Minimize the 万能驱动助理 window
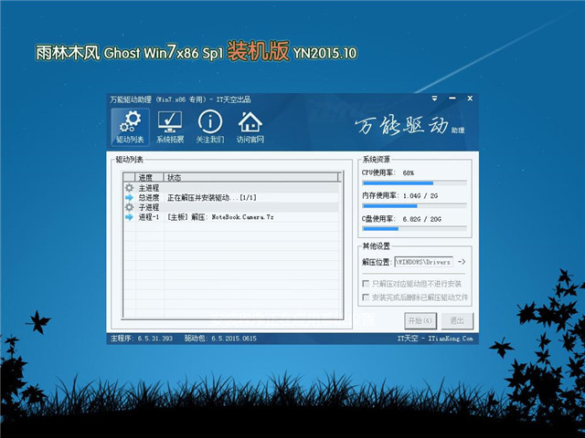The width and height of the screenshot is (585, 438). (452, 99)
